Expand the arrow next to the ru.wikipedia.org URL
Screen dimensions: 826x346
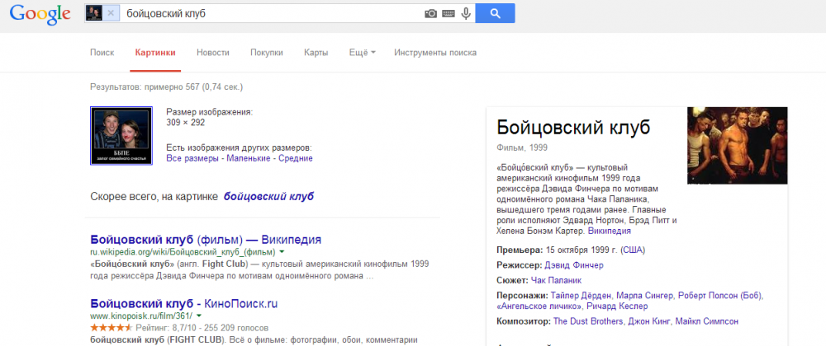click(282, 253)
